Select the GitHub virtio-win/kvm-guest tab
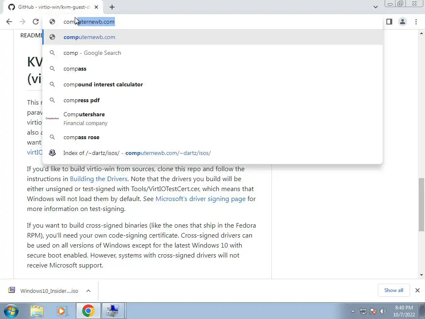The width and height of the screenshot is (425, 319). click(x=53, y=7)
